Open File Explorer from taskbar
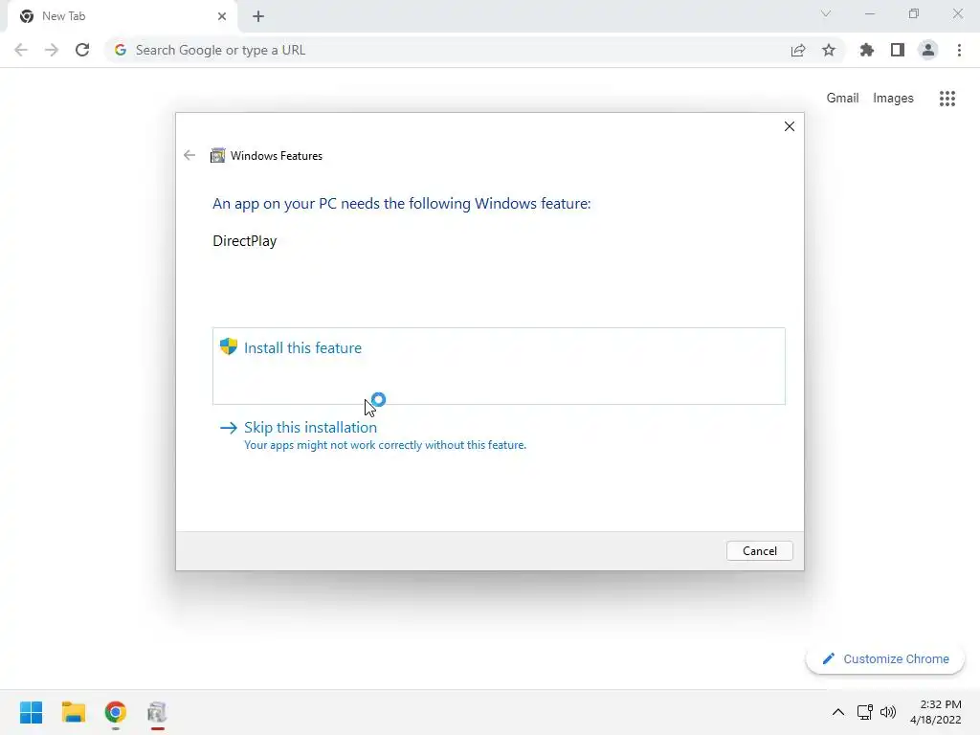This screenshot has height=735, width=980. (x=73, y=712)
